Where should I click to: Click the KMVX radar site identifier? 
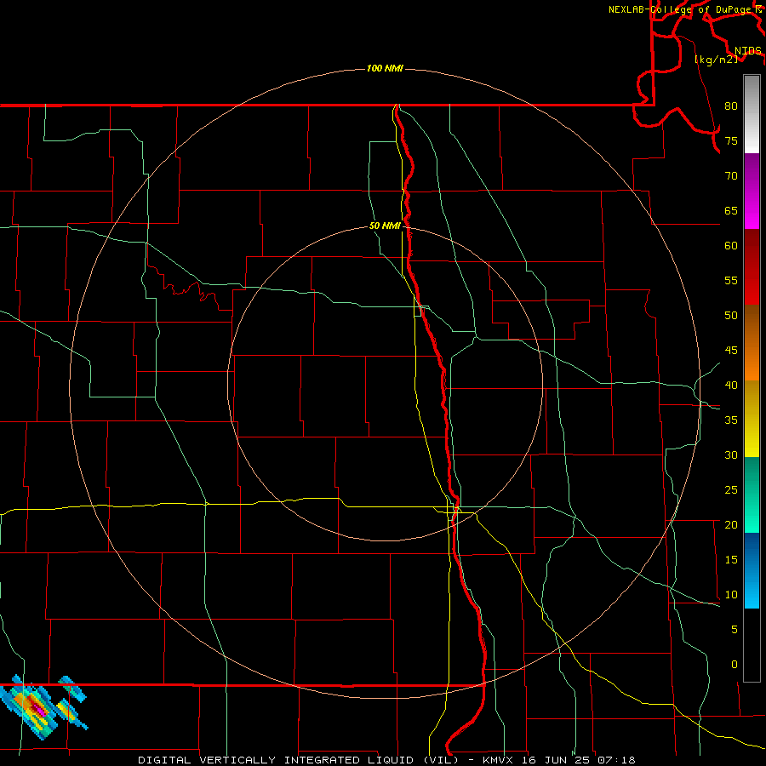(x=500, y=760)
